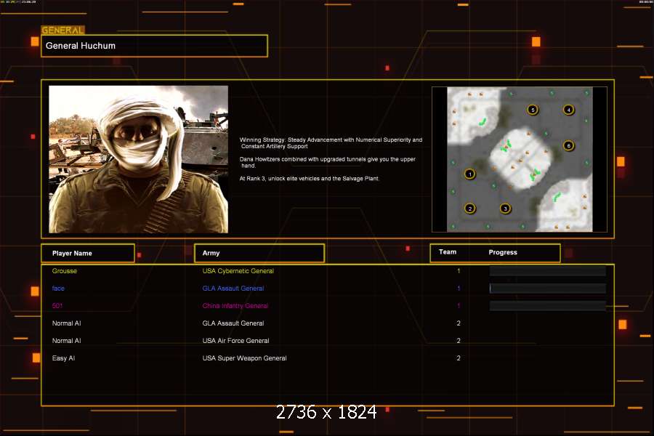Click the progress bar for player face
The image size is (654, 436).
[547, 288]
